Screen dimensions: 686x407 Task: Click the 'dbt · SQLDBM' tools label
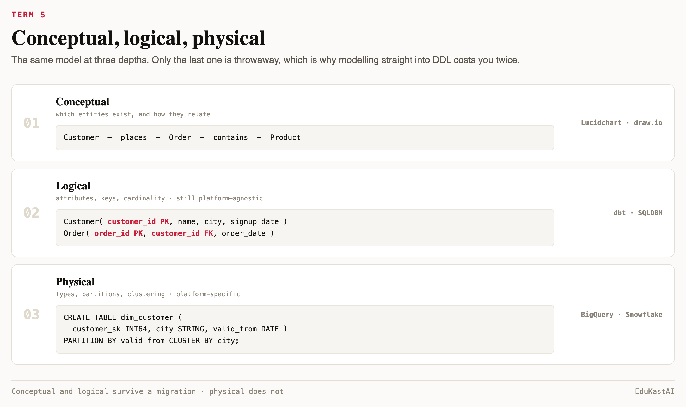638,213
